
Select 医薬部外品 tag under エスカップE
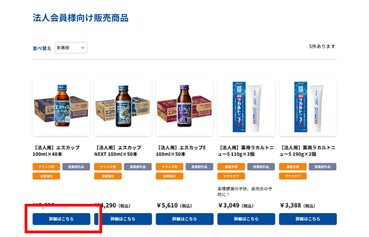click(x=199, y=167)
